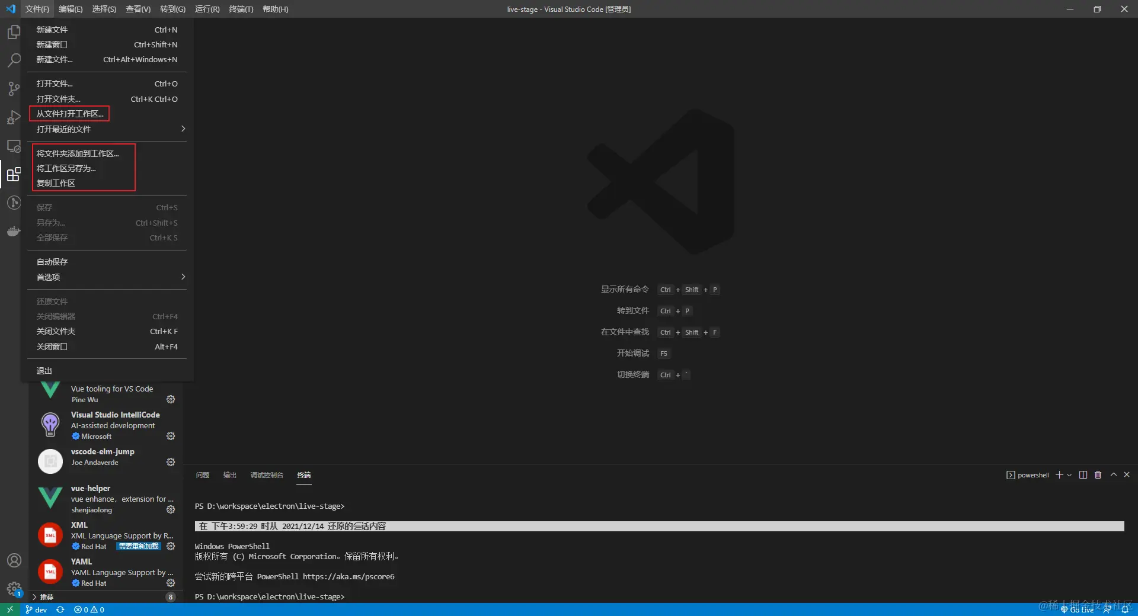Choose 将文件夹添加到工作区... menu entry
This screenshot has width=1138, height=616.
pos(107,153)
